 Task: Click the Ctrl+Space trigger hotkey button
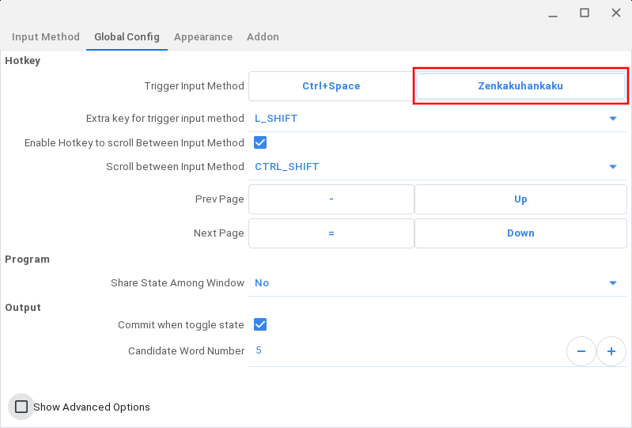331,86
